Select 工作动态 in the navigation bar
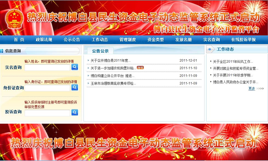This screenshot has width=268, height=161. [x=100, y=40]
